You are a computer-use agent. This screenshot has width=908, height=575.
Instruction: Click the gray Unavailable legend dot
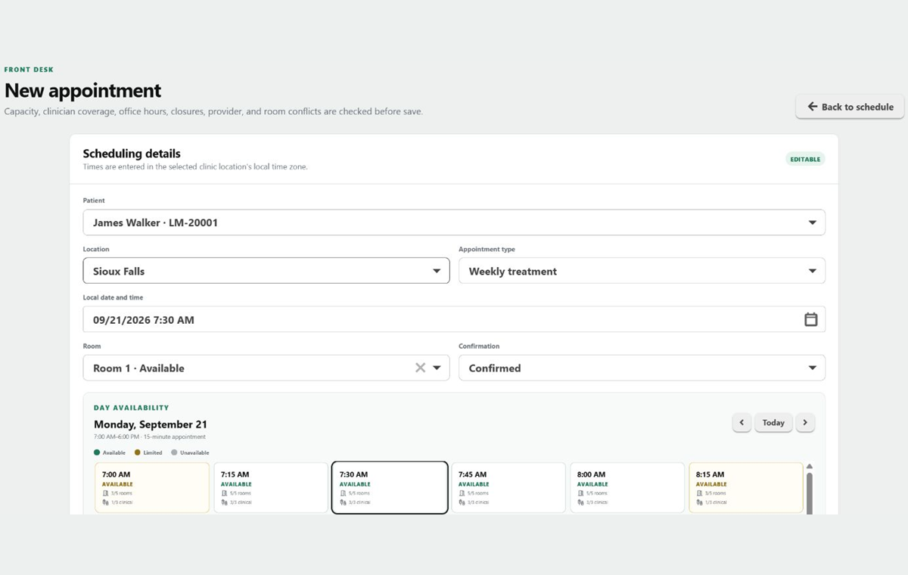click(x=174, y=452)
